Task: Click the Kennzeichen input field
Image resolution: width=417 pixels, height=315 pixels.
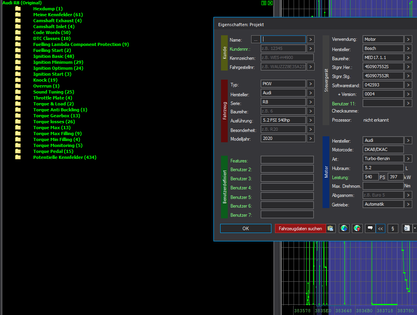Action: click(x=287, y=57)
